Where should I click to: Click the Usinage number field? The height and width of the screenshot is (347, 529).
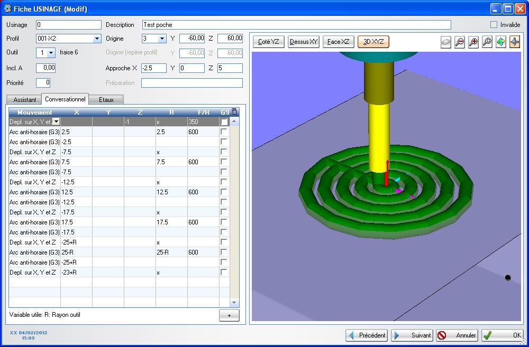68,25
